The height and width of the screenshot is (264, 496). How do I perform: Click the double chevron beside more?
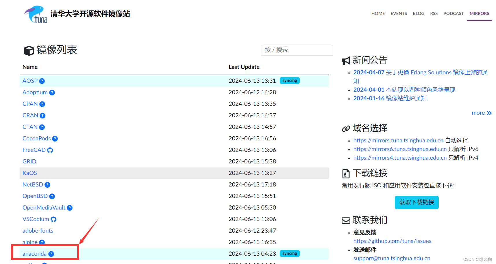489,113
